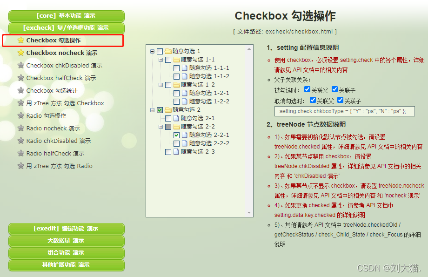Open 其他扩展功能 演示 section
The height and width of the screenshot is (277, 428).
coord(67,265)
